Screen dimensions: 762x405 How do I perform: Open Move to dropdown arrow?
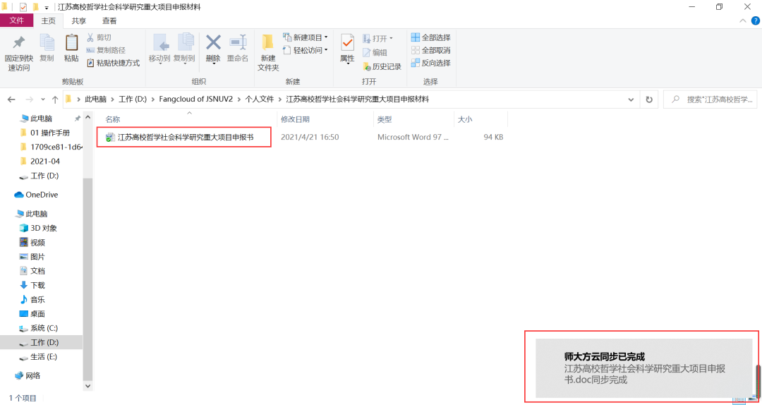[x=159, y=65]
